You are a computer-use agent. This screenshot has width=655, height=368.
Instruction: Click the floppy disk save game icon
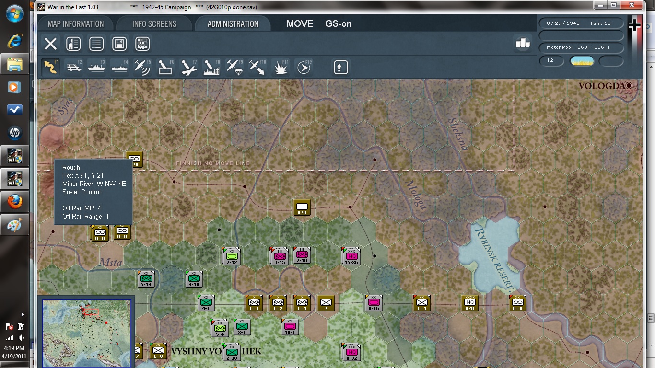click(x=119, y=44)
